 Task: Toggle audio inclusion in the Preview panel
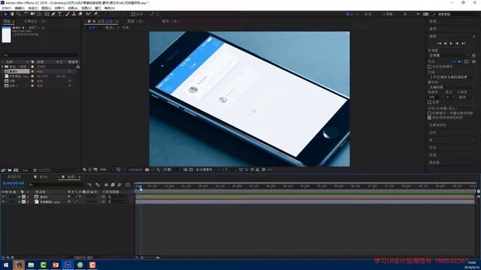(460, 61)
